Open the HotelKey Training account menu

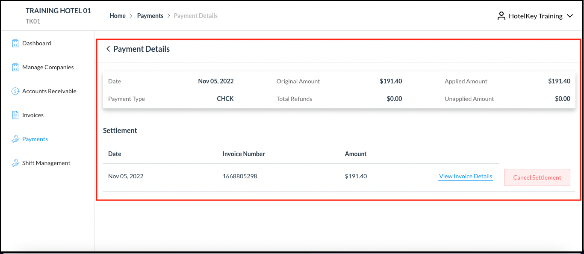pyautogui.click(x=535, y=16)
